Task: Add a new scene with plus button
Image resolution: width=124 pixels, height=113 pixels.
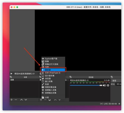Action: tap(12, 100)
